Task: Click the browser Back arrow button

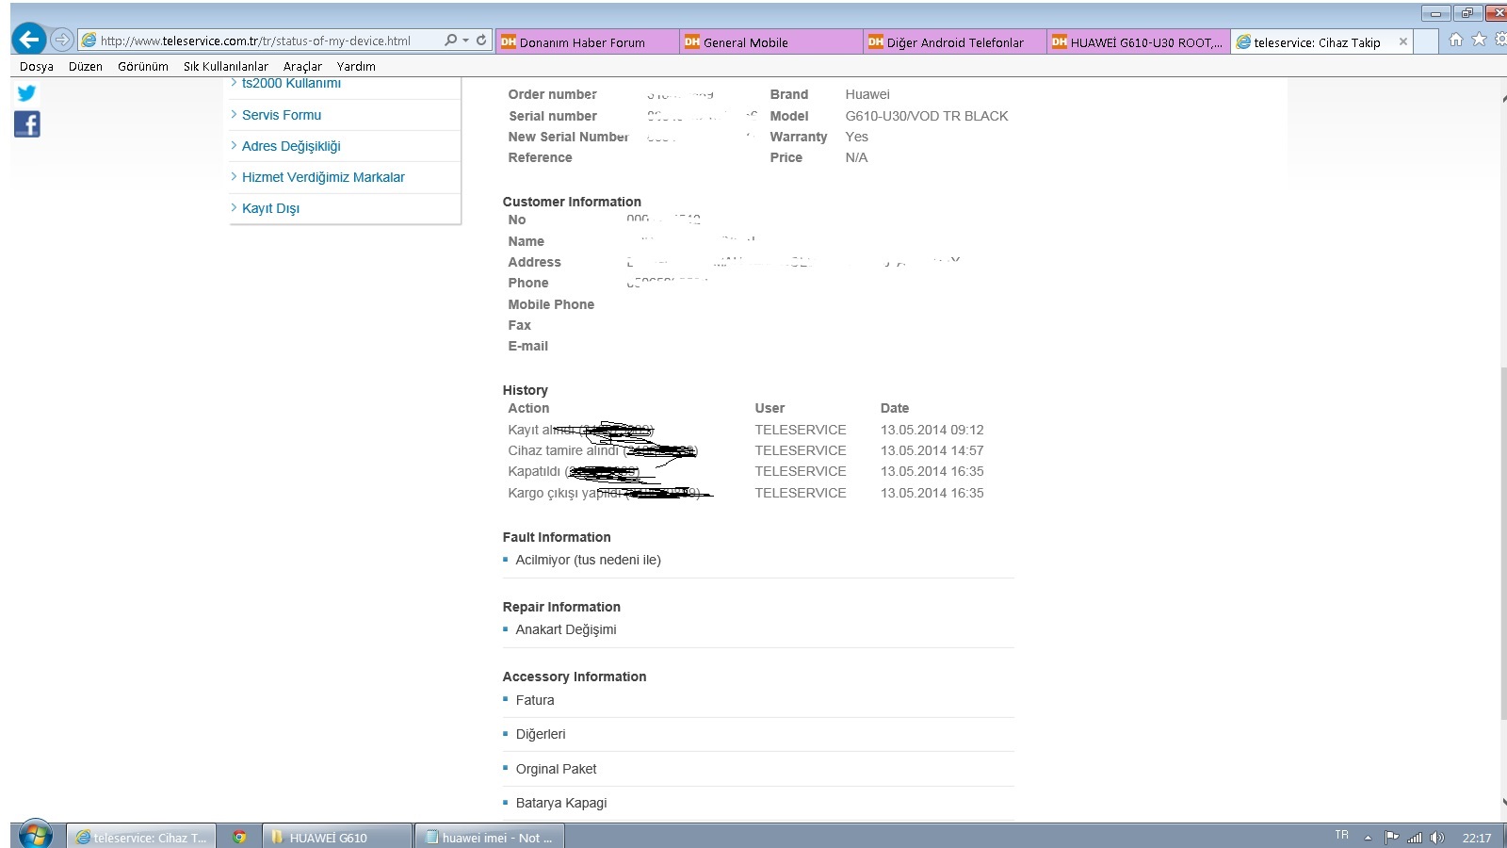Action: 29,40
